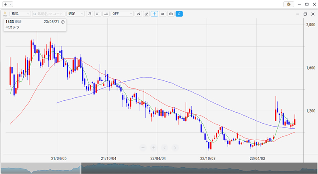This screenshot has height=174, width=318.
Task: Open chart indicator settings sliders icon
Action: (163, 14)
